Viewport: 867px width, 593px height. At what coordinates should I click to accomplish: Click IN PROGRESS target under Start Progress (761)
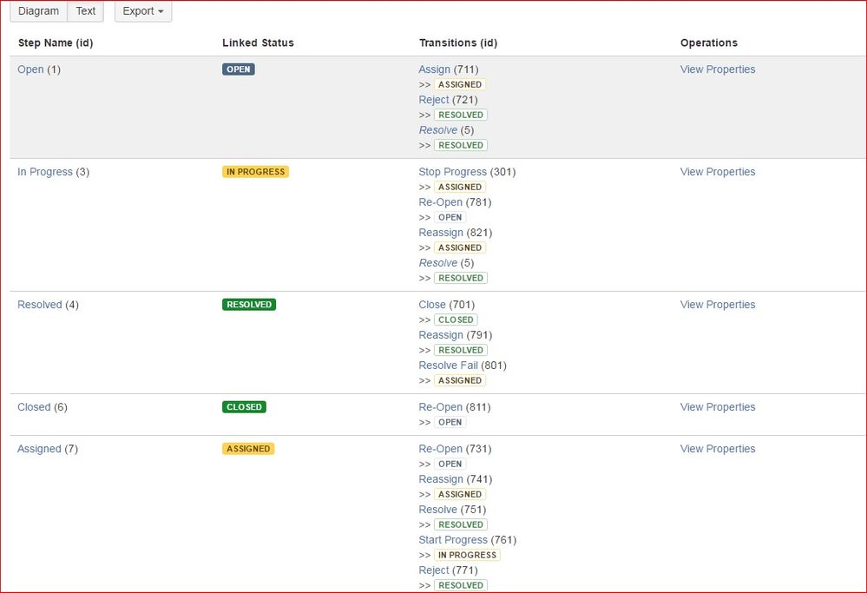pyautogui.click(x=467, y=554)
